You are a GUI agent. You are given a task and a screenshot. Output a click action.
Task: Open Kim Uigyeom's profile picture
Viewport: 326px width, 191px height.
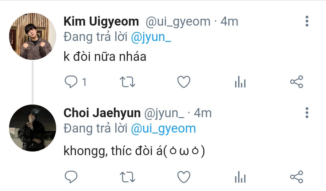coord(33,36)
